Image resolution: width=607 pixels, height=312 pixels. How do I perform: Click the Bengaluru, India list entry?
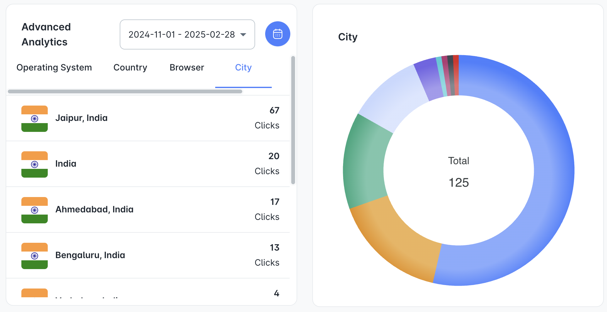click(148, 255)
